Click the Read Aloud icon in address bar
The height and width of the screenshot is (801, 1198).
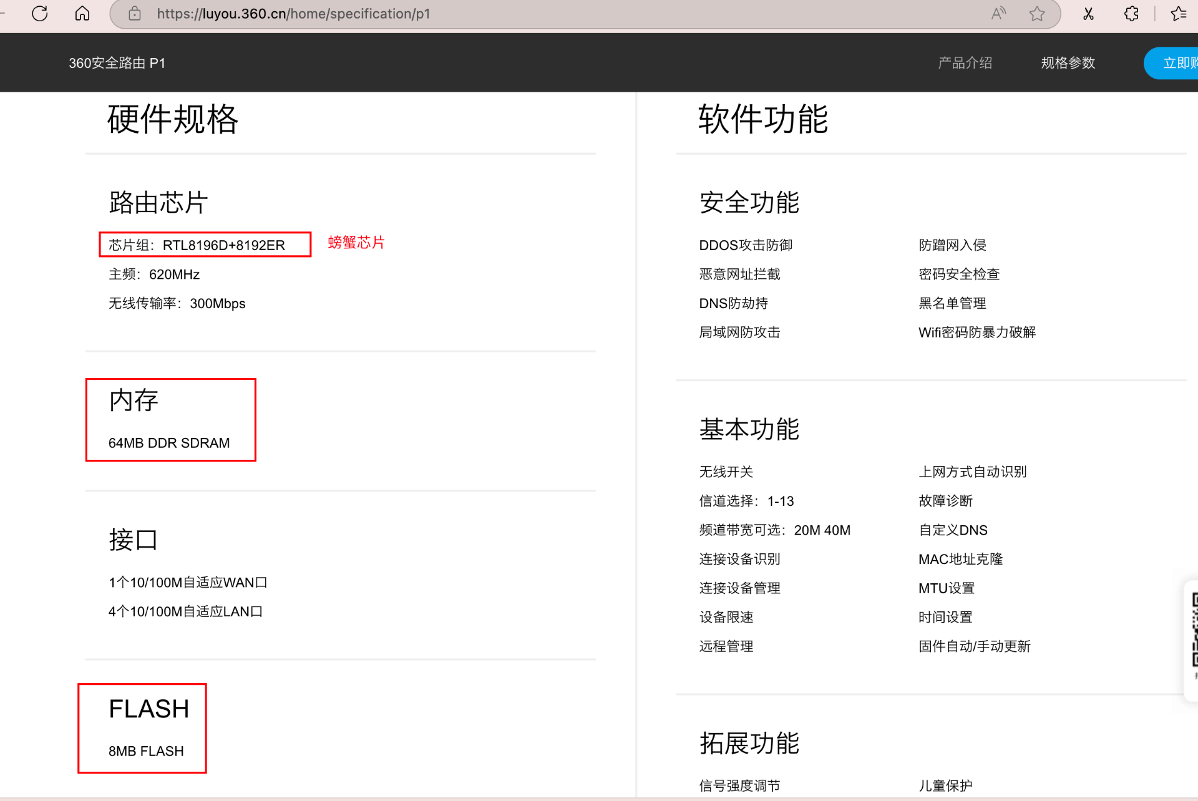[x=998, y=14]
